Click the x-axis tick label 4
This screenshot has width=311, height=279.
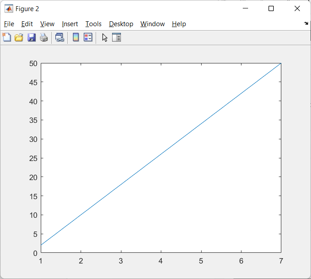pos(161,261)
